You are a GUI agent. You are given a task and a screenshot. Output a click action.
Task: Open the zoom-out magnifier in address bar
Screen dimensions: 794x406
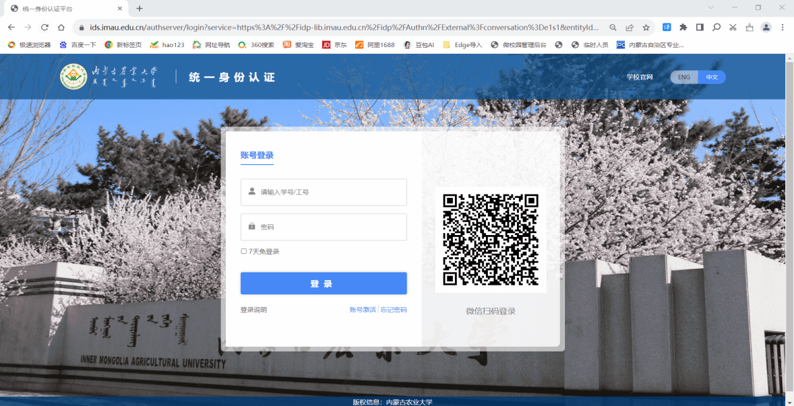613,28
